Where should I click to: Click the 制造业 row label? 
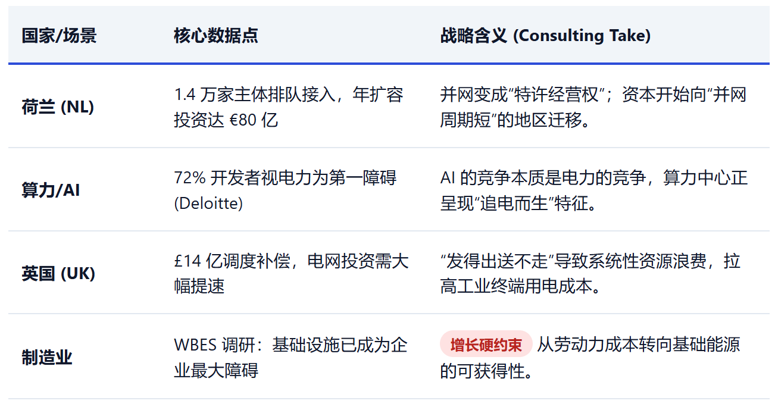tap(46, 358)
